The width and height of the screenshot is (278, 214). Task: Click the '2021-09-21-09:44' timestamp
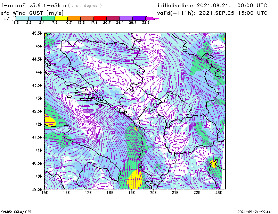(x=254, y=212)
